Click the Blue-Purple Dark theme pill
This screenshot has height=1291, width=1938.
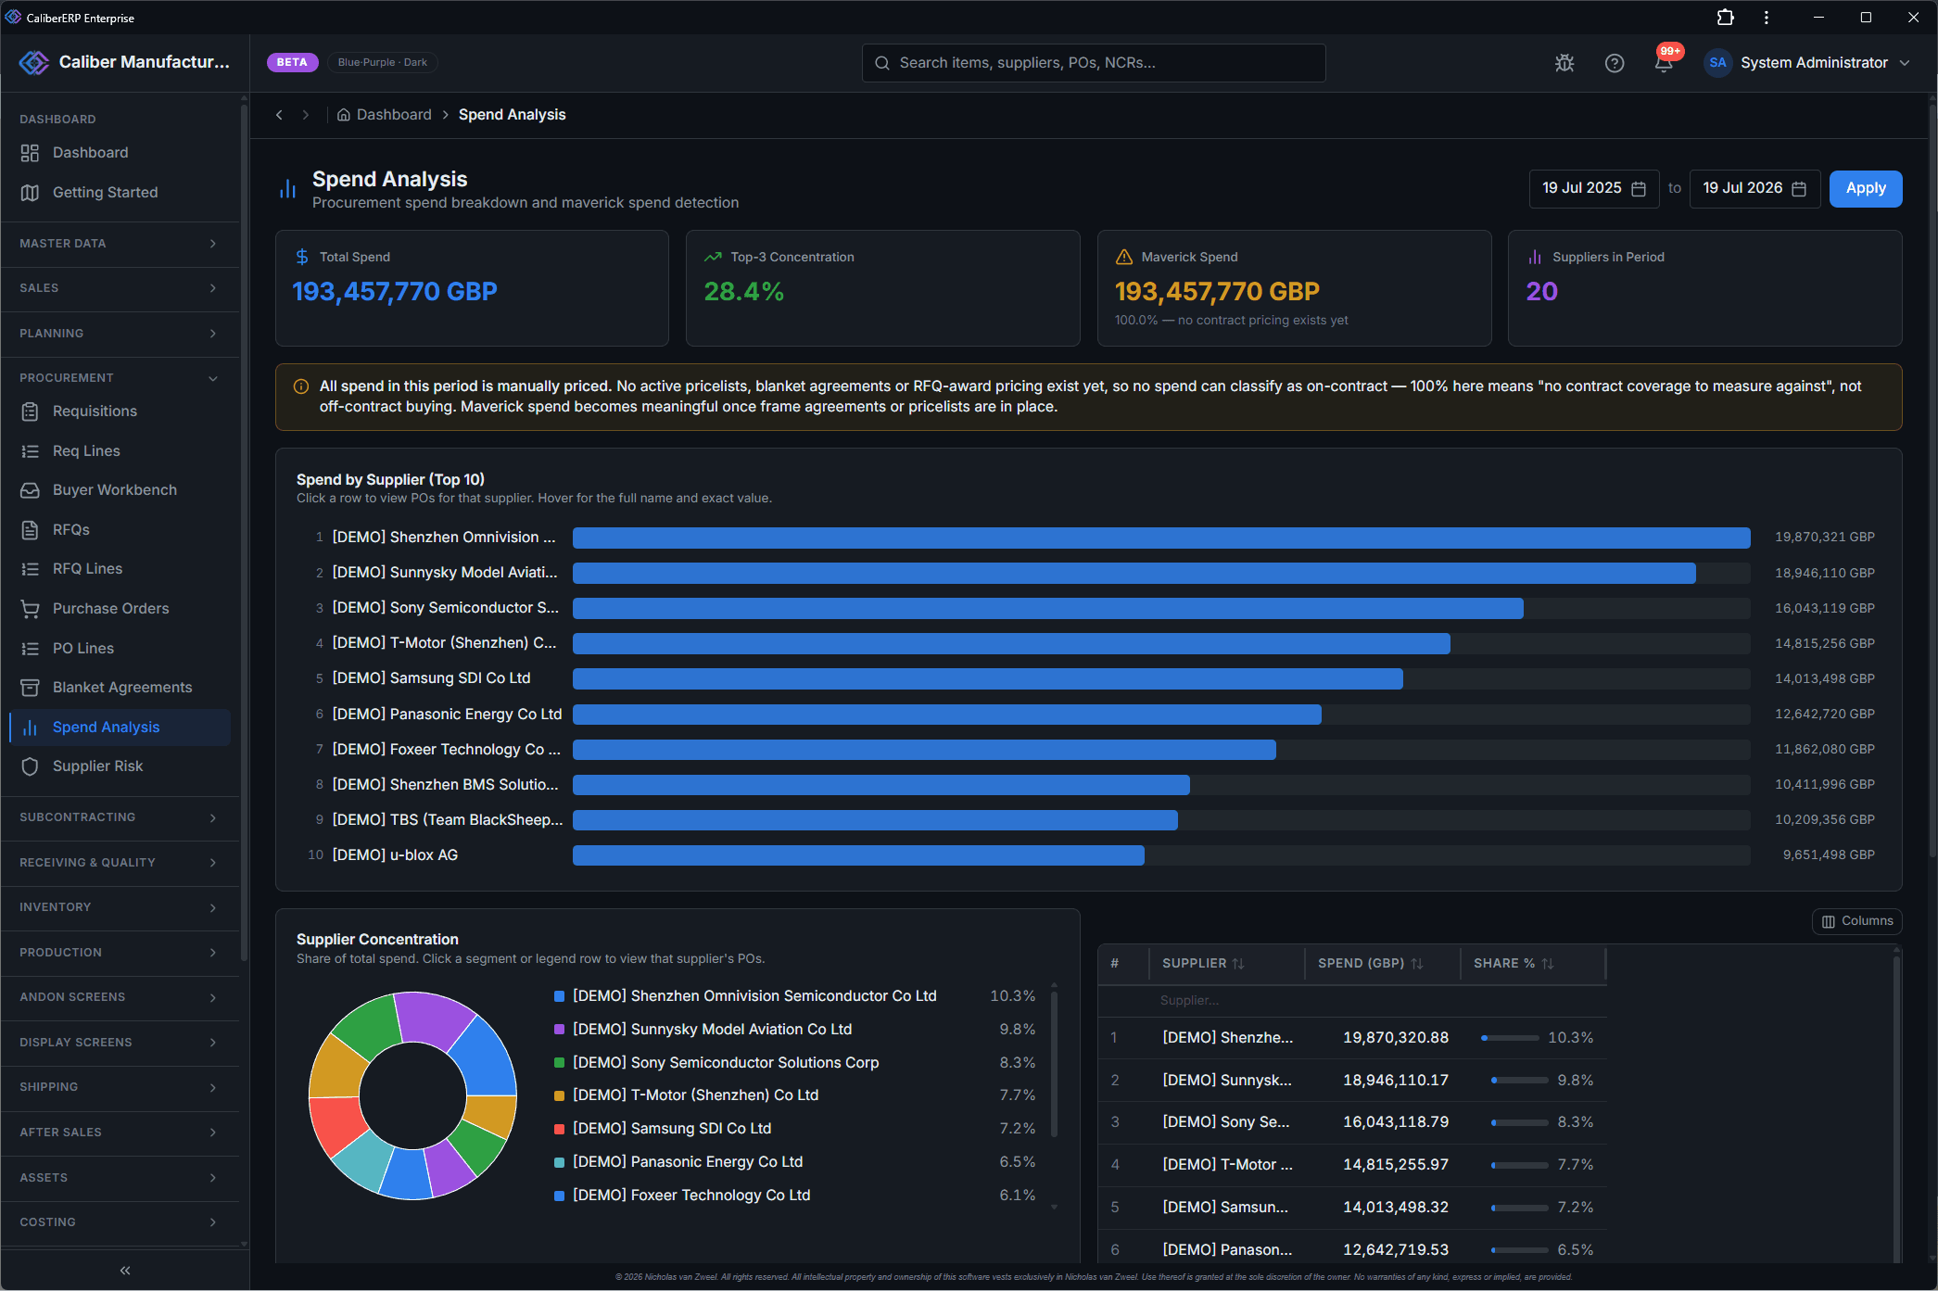point(382,62)
